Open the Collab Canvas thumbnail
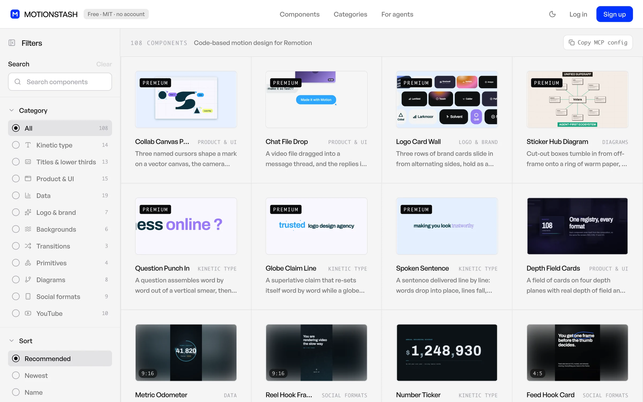Image resolution: width=643 pixels, height=402 pixels. 186,99
